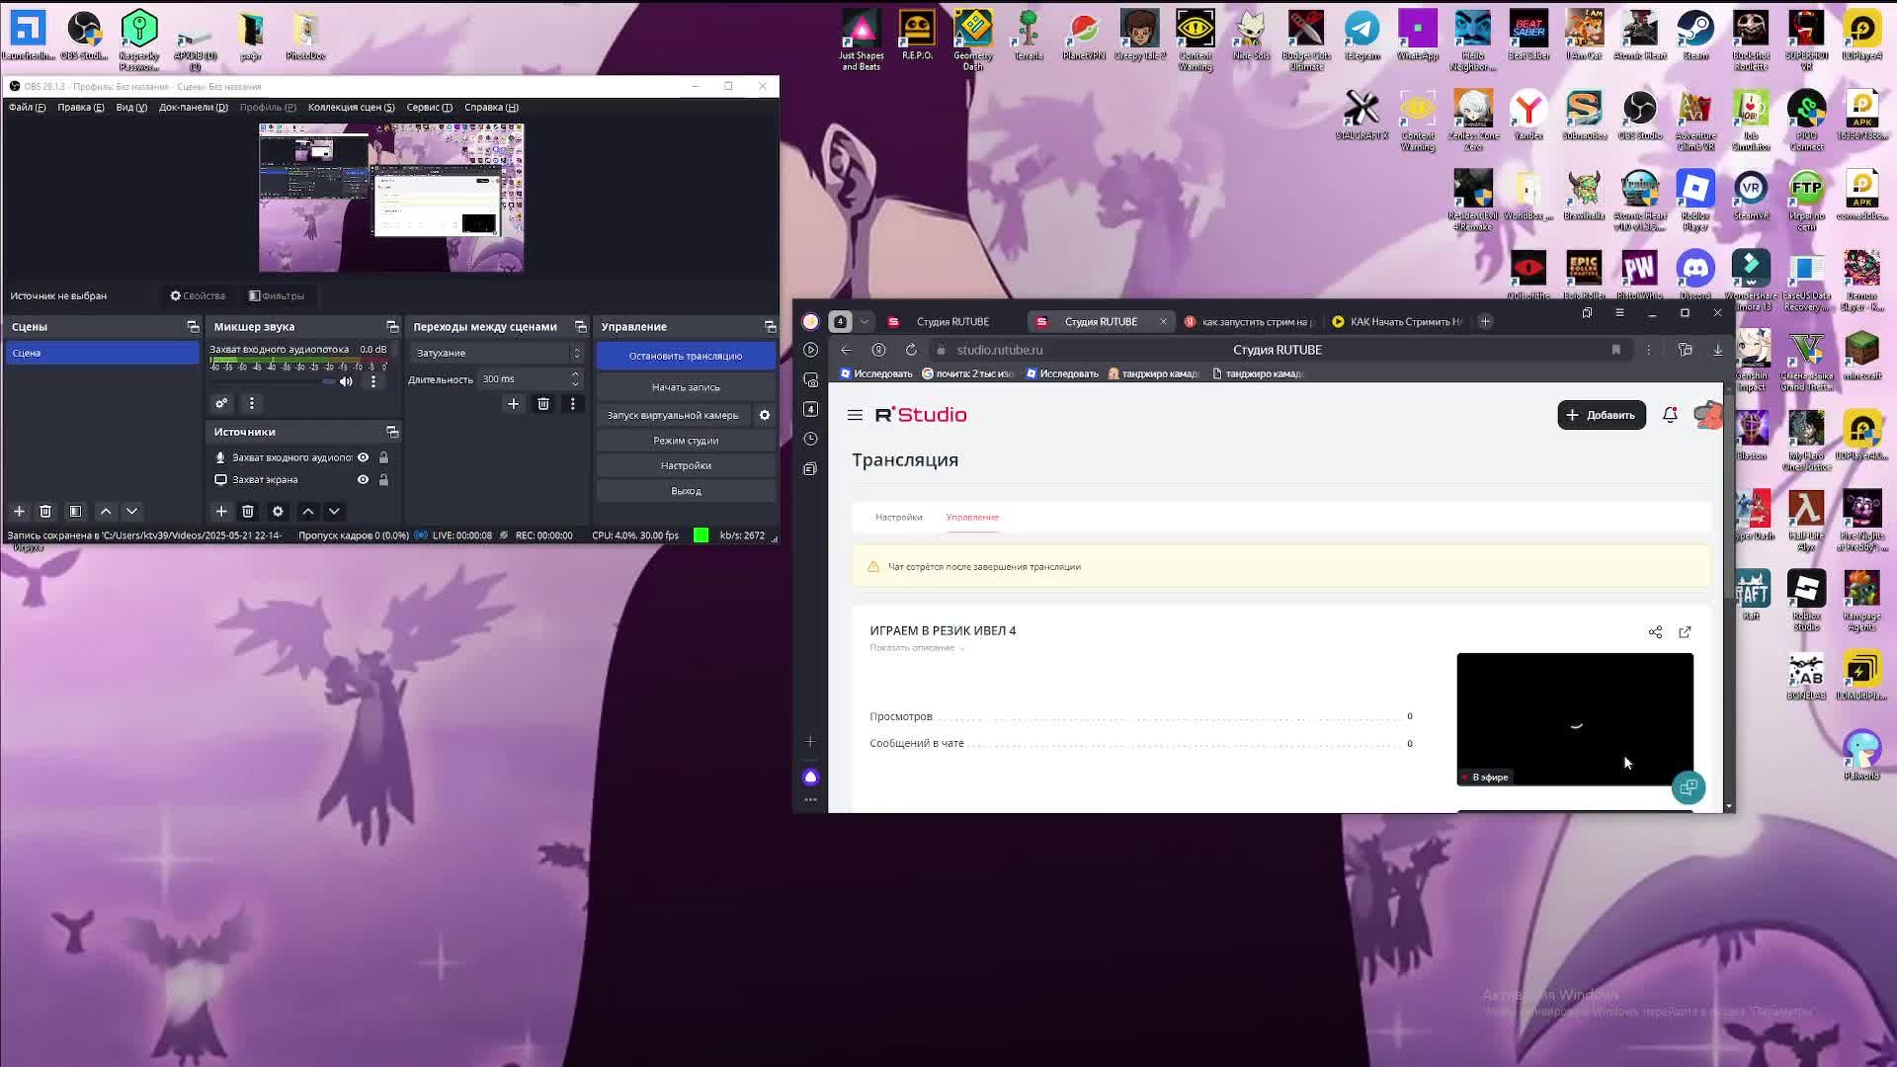
Task: Enable Режим студии in OBS
Action: 686,441
